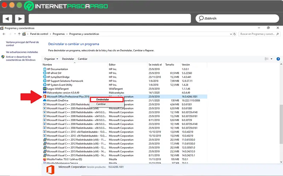283x176 pixels.
Task: Click Programas y características breadcrumb
Action: tap(84, 34)
